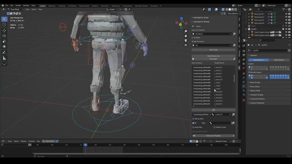Image resolution: width=292 pixels, height=164 pixels.
Task: Select the Measure tool
Action: point(4,58)
